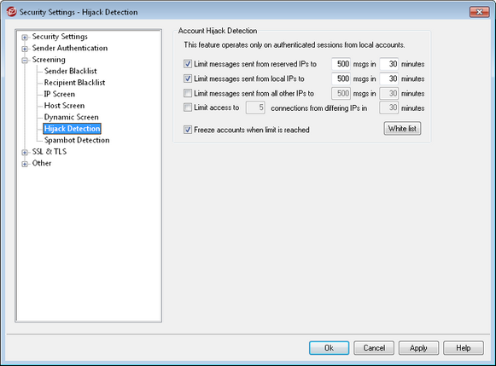Viewport: 496px width, 366px height.
Task: Enable limit access by differing IPs
Action: pyautogui.click(x=188, y=107)
